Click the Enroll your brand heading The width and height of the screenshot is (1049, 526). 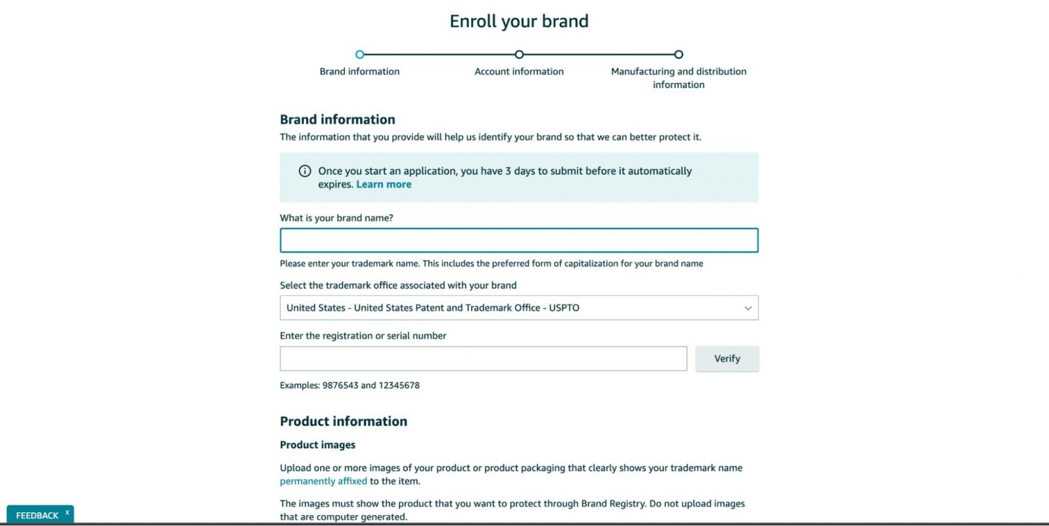519,21
